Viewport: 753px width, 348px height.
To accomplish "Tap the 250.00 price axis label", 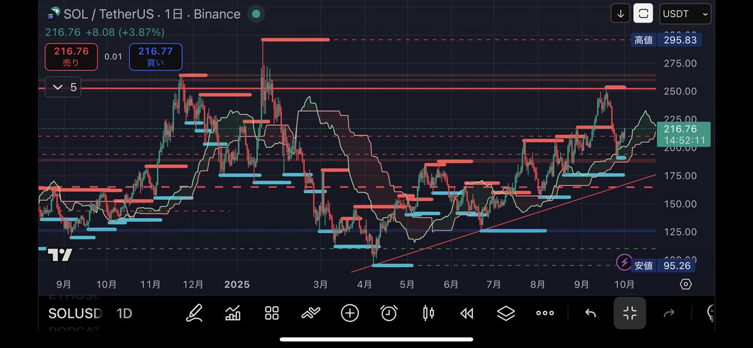I will coord(680,91).
